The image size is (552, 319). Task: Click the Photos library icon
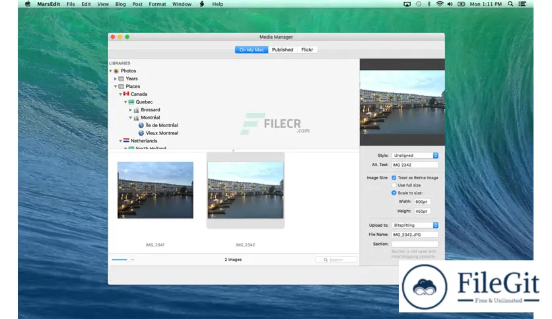tap(116, 71)
